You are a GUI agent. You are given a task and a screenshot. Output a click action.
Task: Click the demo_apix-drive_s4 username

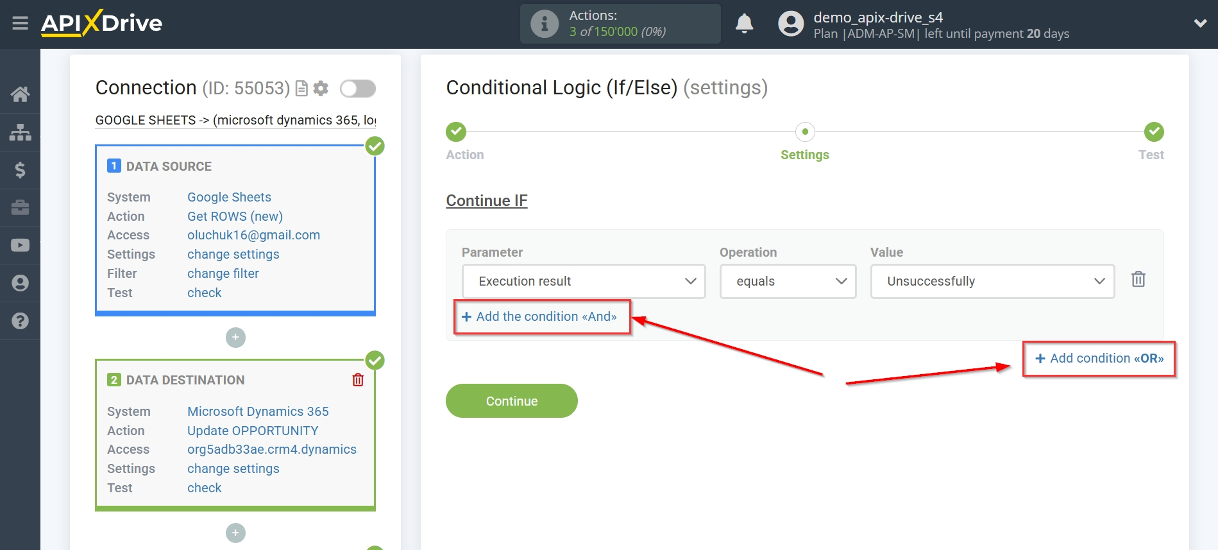[878, 17]
